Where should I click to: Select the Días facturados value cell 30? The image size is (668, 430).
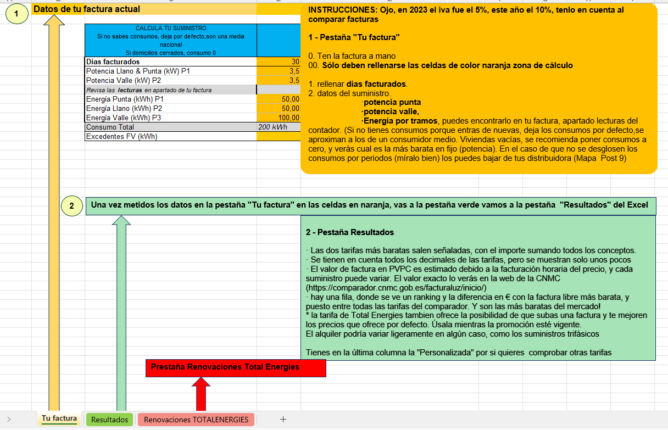coord(279,62)
